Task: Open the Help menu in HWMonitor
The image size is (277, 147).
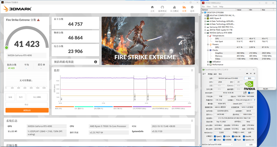Action: click(x=221, y=7)
